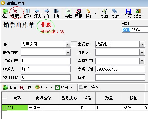Open the 出货仓 dropdown arrow
The height and width of the screenshot is (119, 148).
[142, 44]
